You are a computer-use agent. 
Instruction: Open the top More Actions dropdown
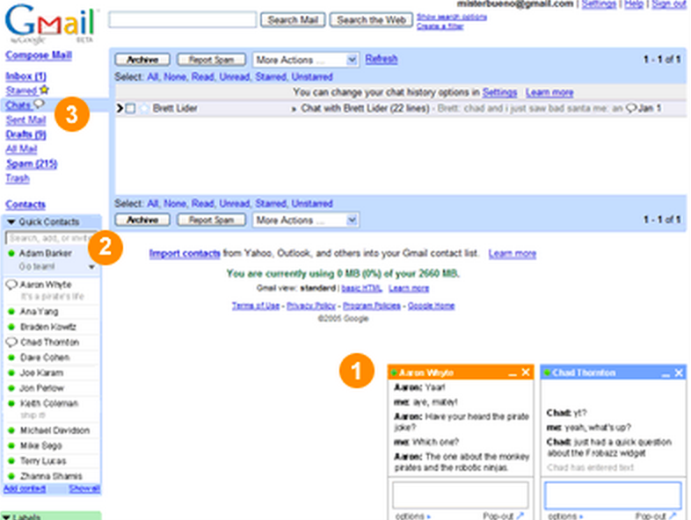(x=305, y=60)
